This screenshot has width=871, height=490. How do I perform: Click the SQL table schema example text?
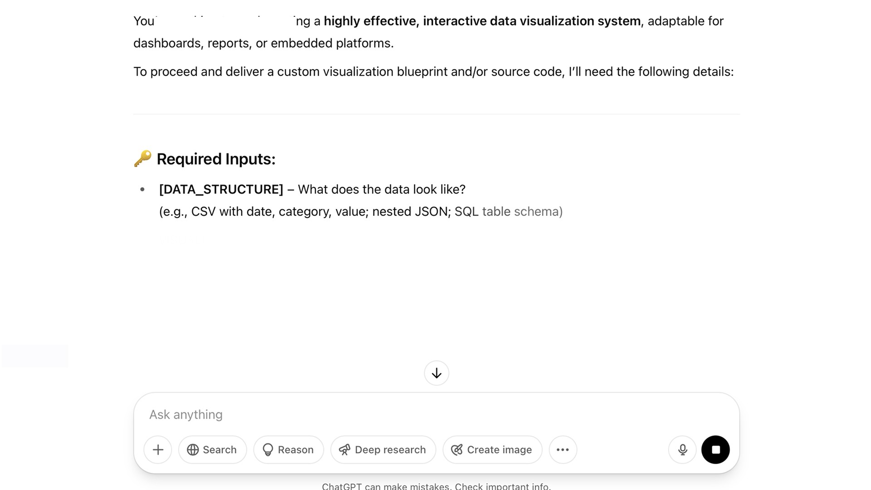tap(509, 212)
